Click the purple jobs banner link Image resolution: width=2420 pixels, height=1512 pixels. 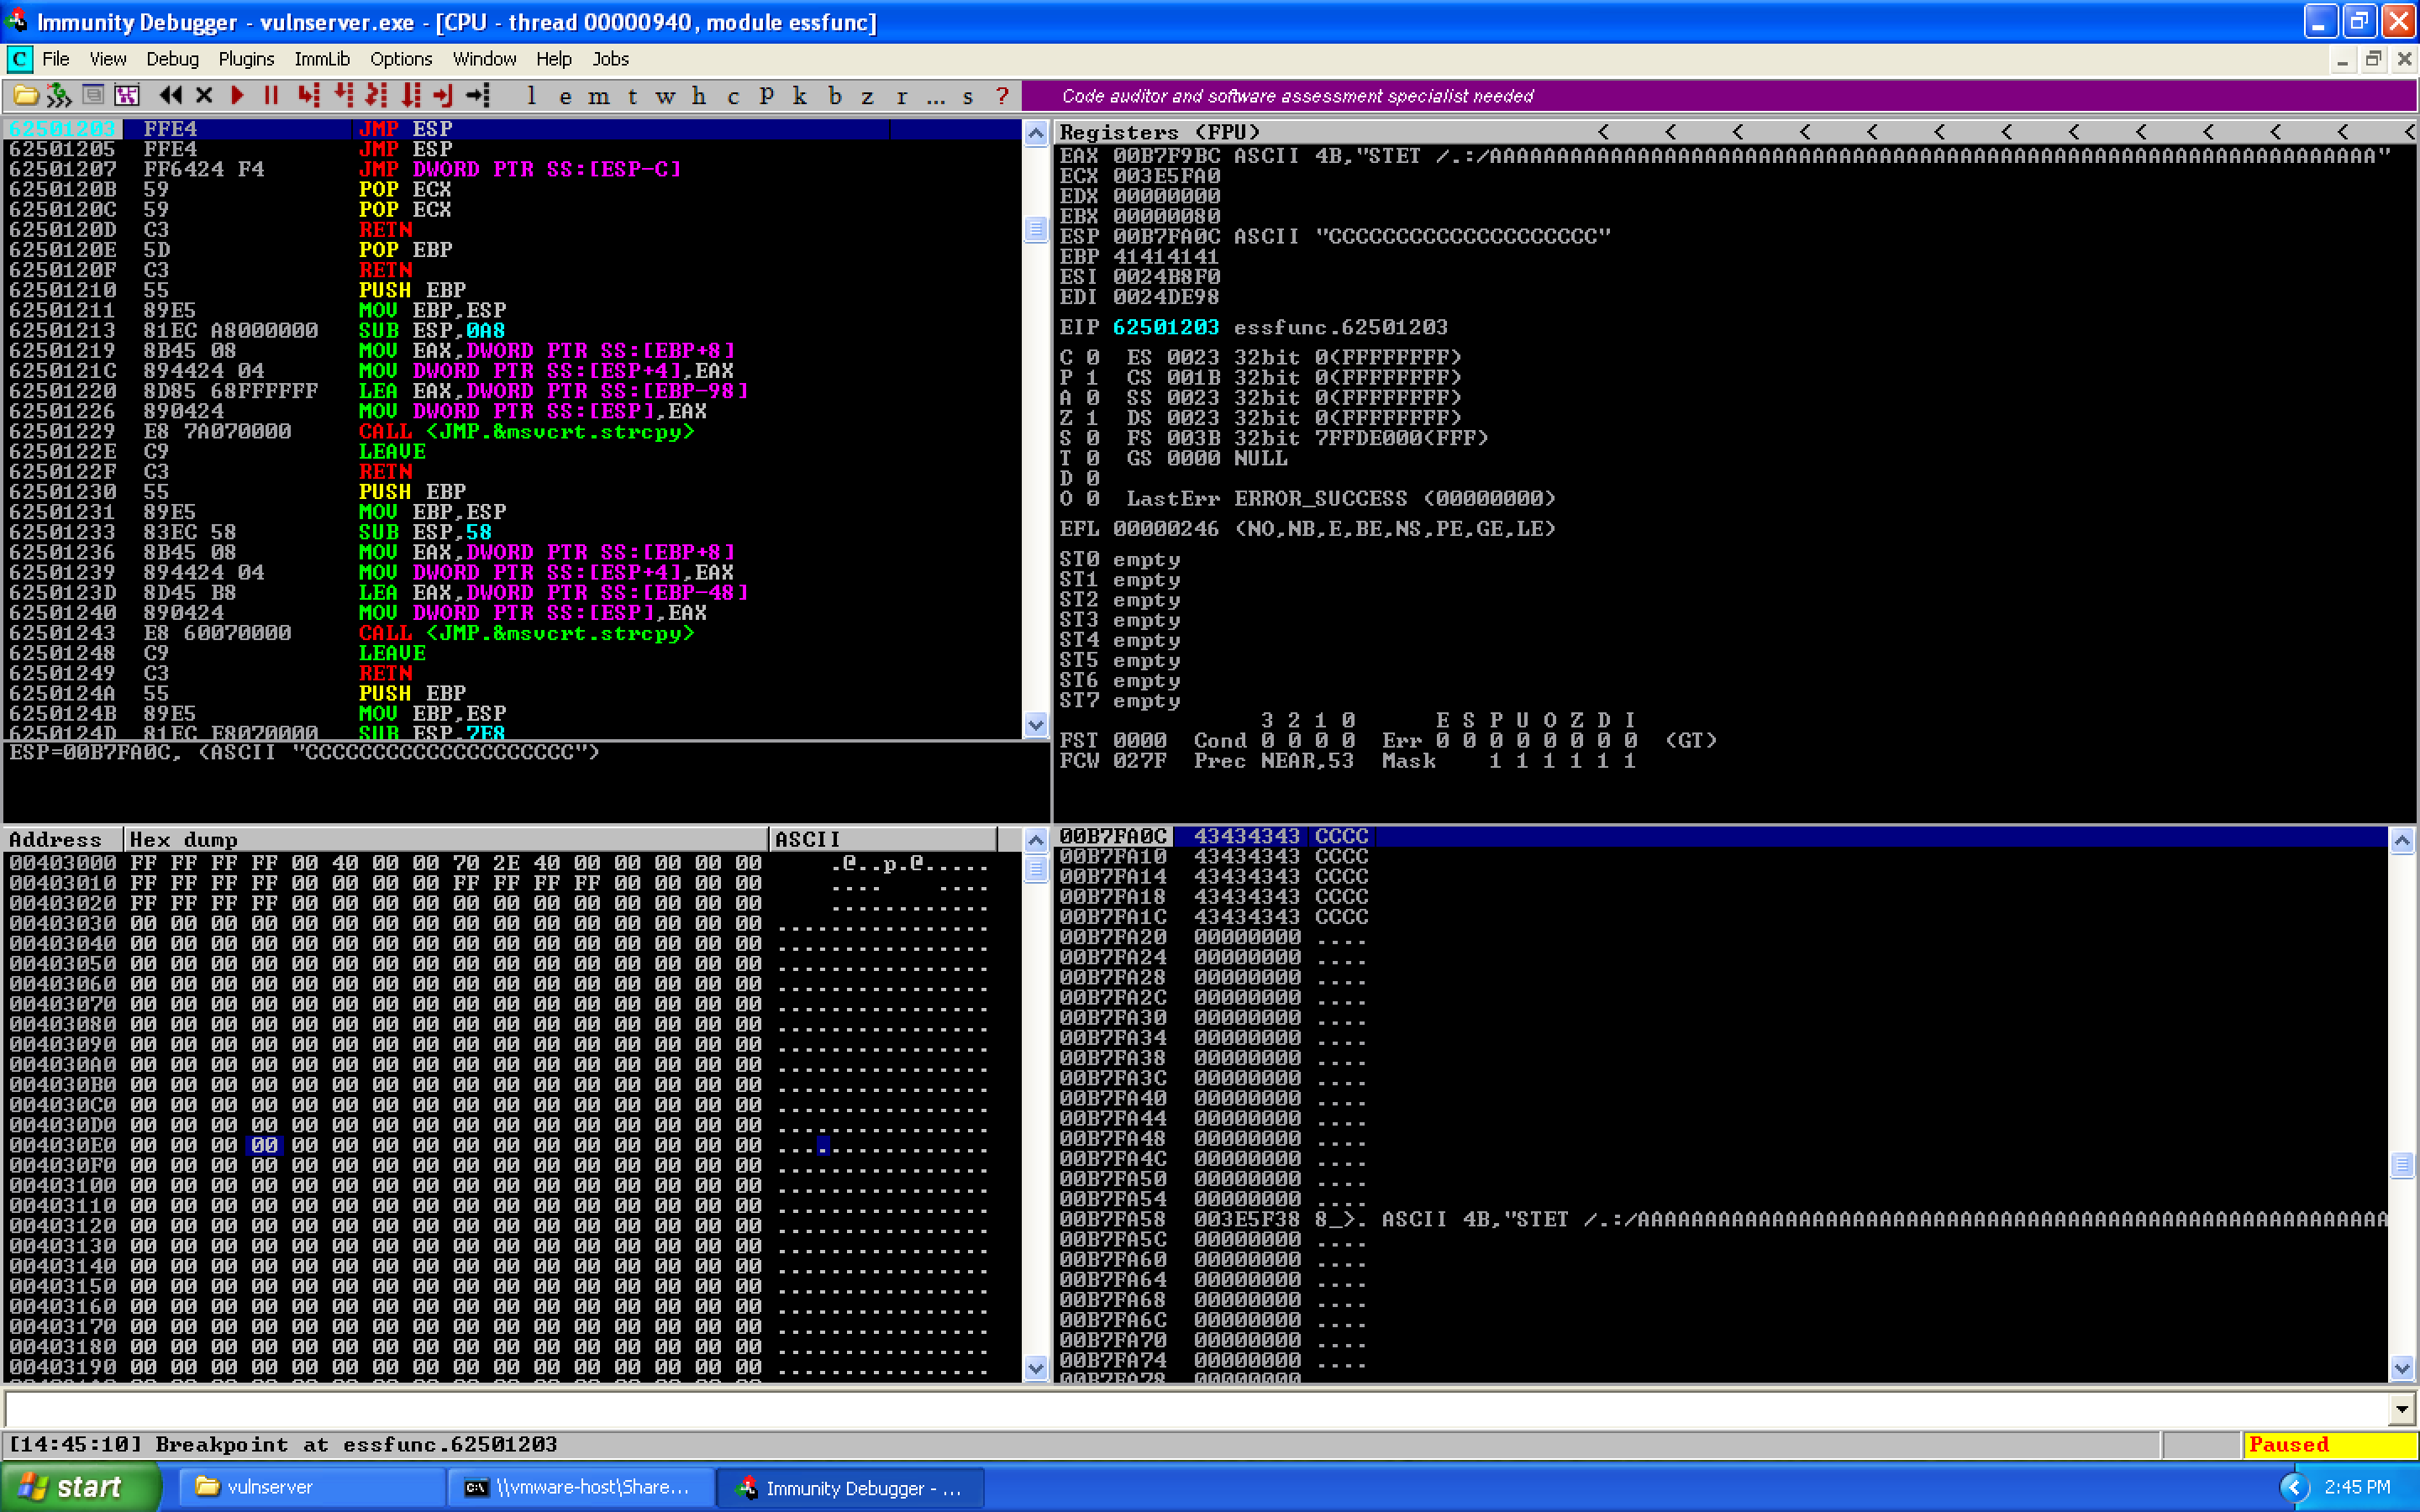pyautogui.click(x=1297, y=96)
